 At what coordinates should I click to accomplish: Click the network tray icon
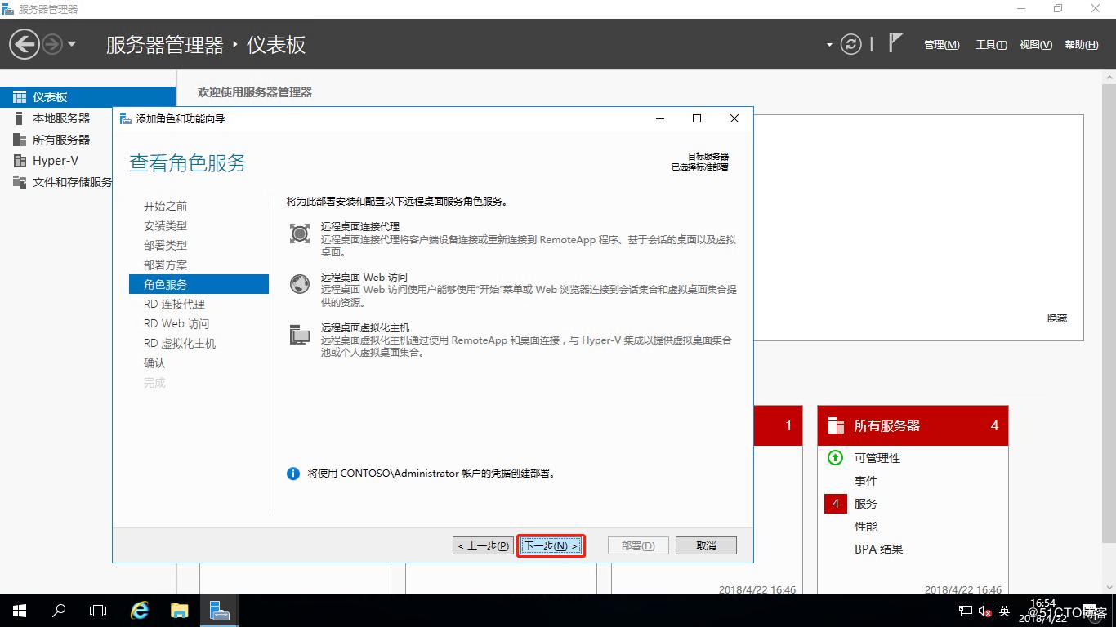[x=966, y=611]
